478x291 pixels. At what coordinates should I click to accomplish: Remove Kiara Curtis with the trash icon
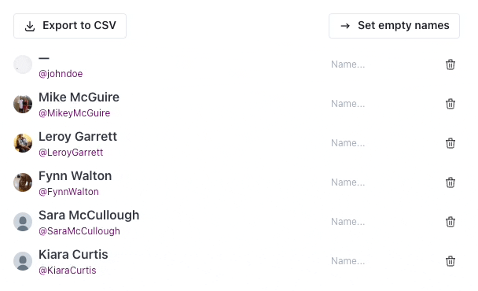[450, 261]
